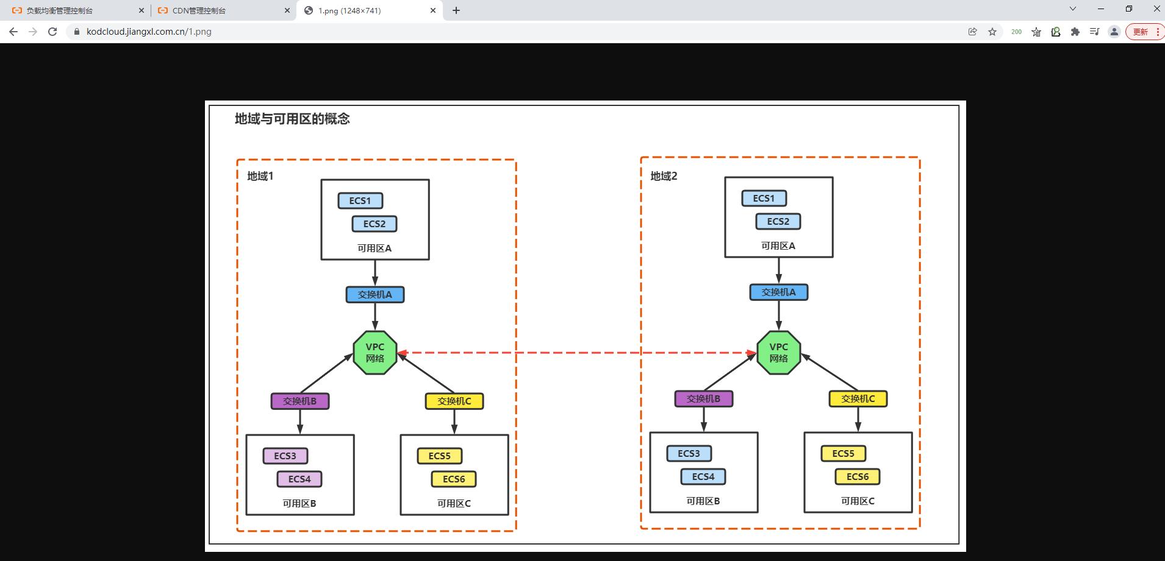Go back to the previous page

coord(13,32)
